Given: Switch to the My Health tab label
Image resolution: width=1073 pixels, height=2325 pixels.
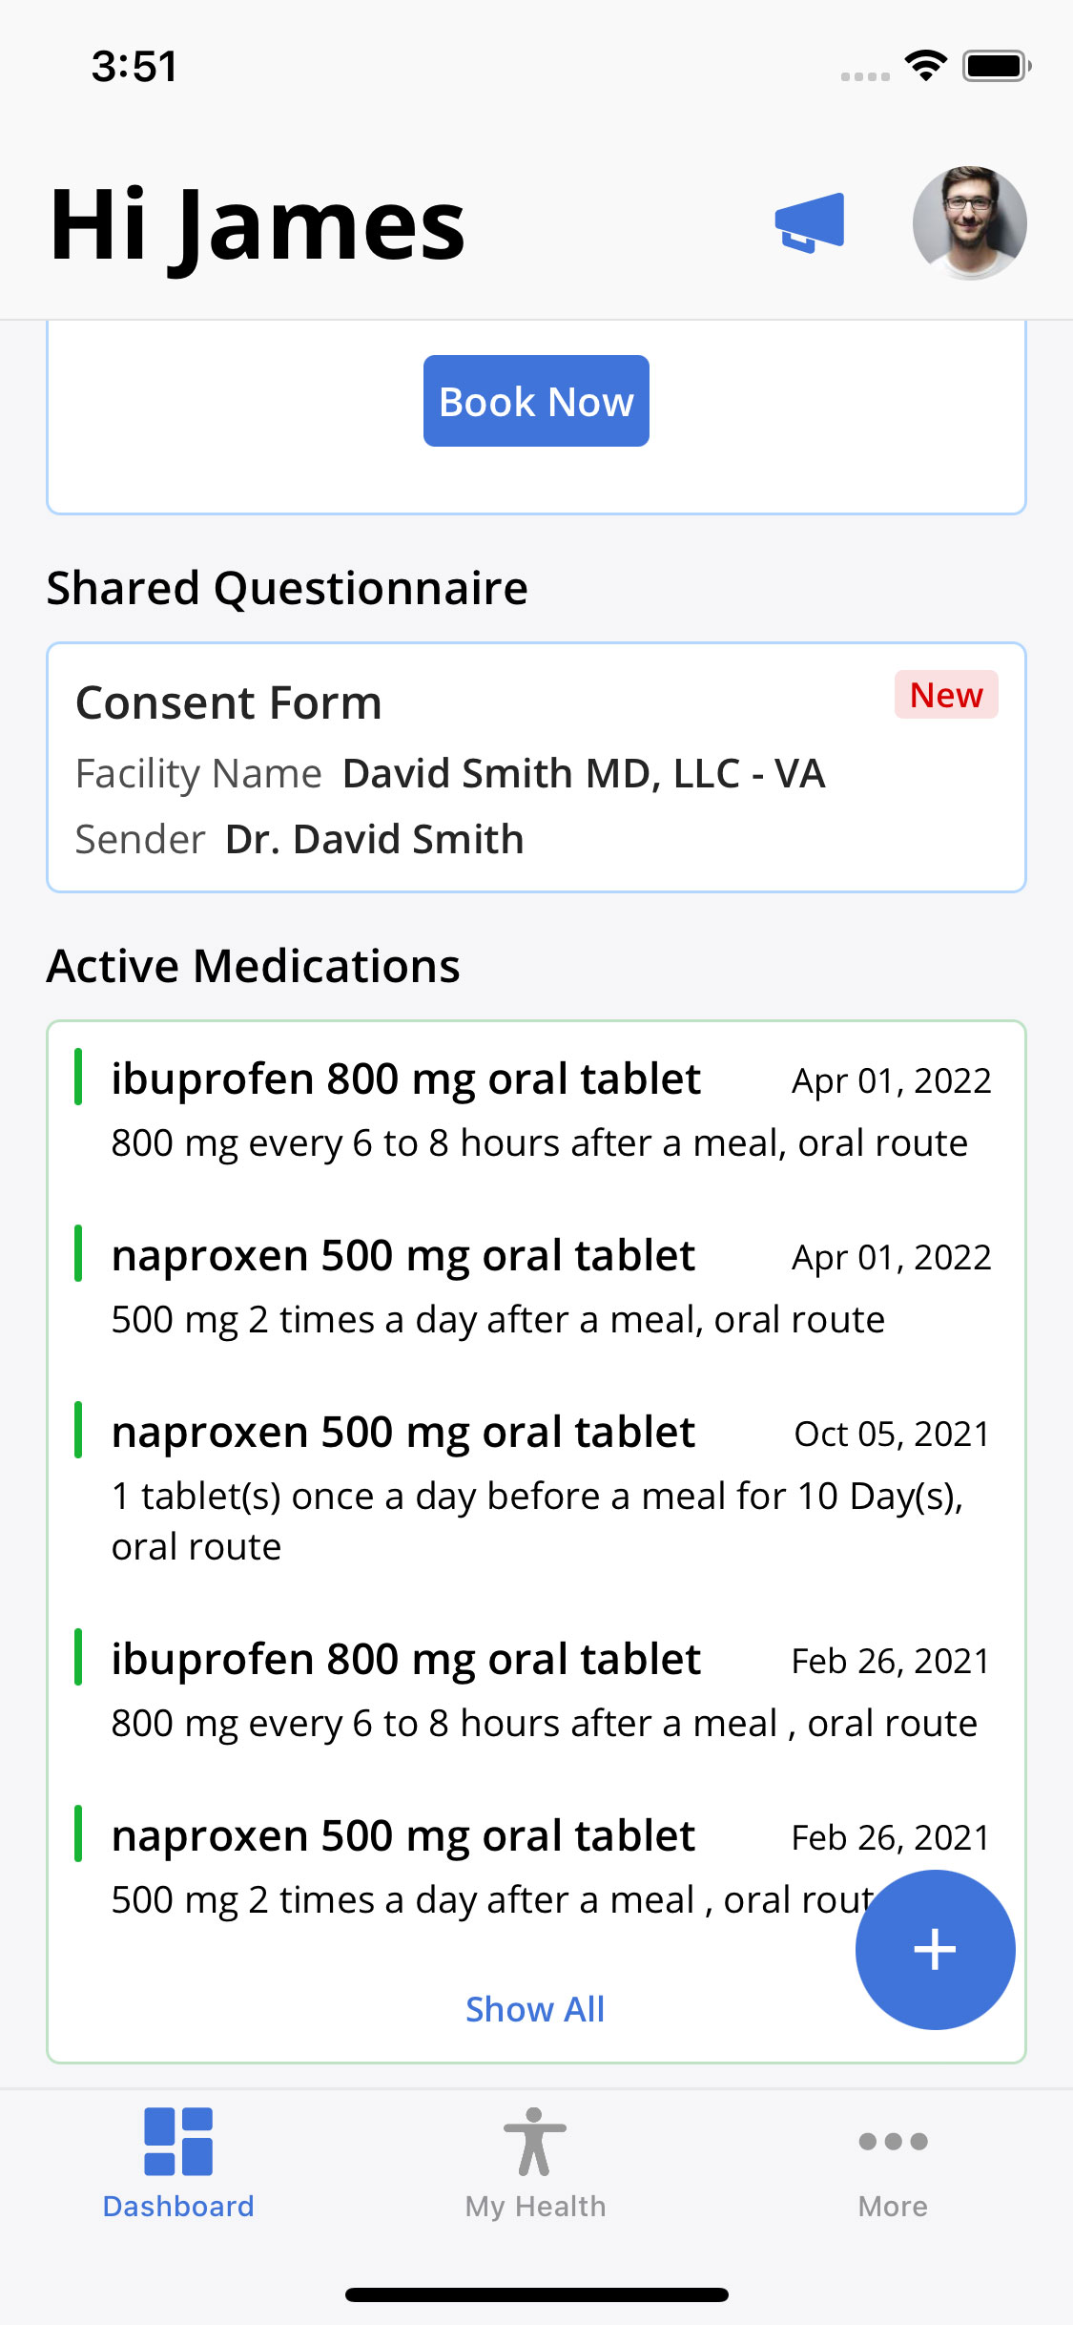Looking at the screenshot, I should point(535,2207).
